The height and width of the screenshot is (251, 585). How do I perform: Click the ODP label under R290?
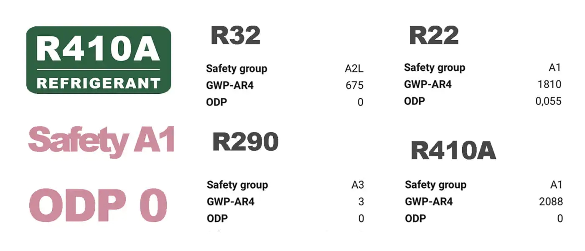[217, 218]
